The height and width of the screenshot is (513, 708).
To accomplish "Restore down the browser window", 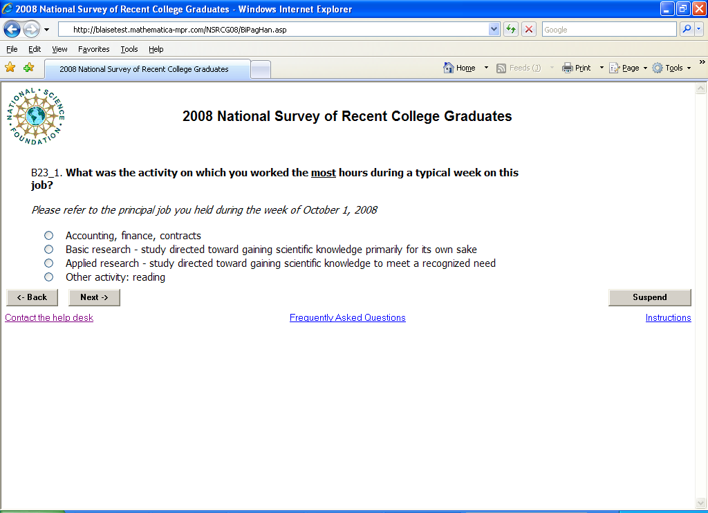I will click(x=683, y=8).
